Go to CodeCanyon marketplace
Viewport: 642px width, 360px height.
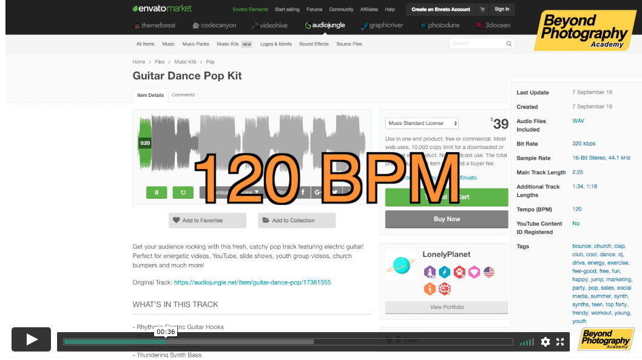[214, 25]
